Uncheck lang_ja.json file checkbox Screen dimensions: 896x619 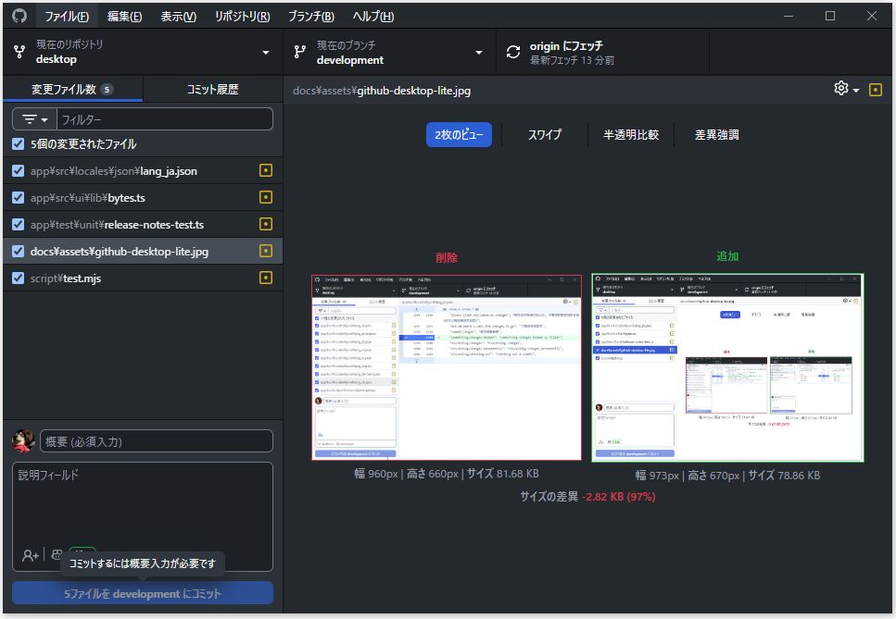[19, 170]
